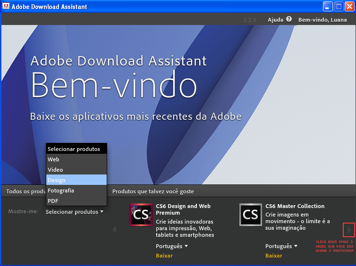The image size is (356, 266).
Task: Download CS6 Design and Web Premium via Baixar
Action: pos(164,256)
